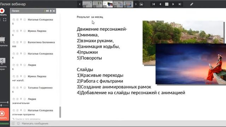Show info for Татьяна Гордиенко's message
The width and height of the screenshot is (226, 127).
point(25,88)
